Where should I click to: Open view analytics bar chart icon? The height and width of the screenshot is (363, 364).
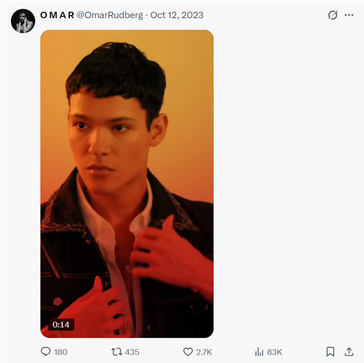(259, 352)
